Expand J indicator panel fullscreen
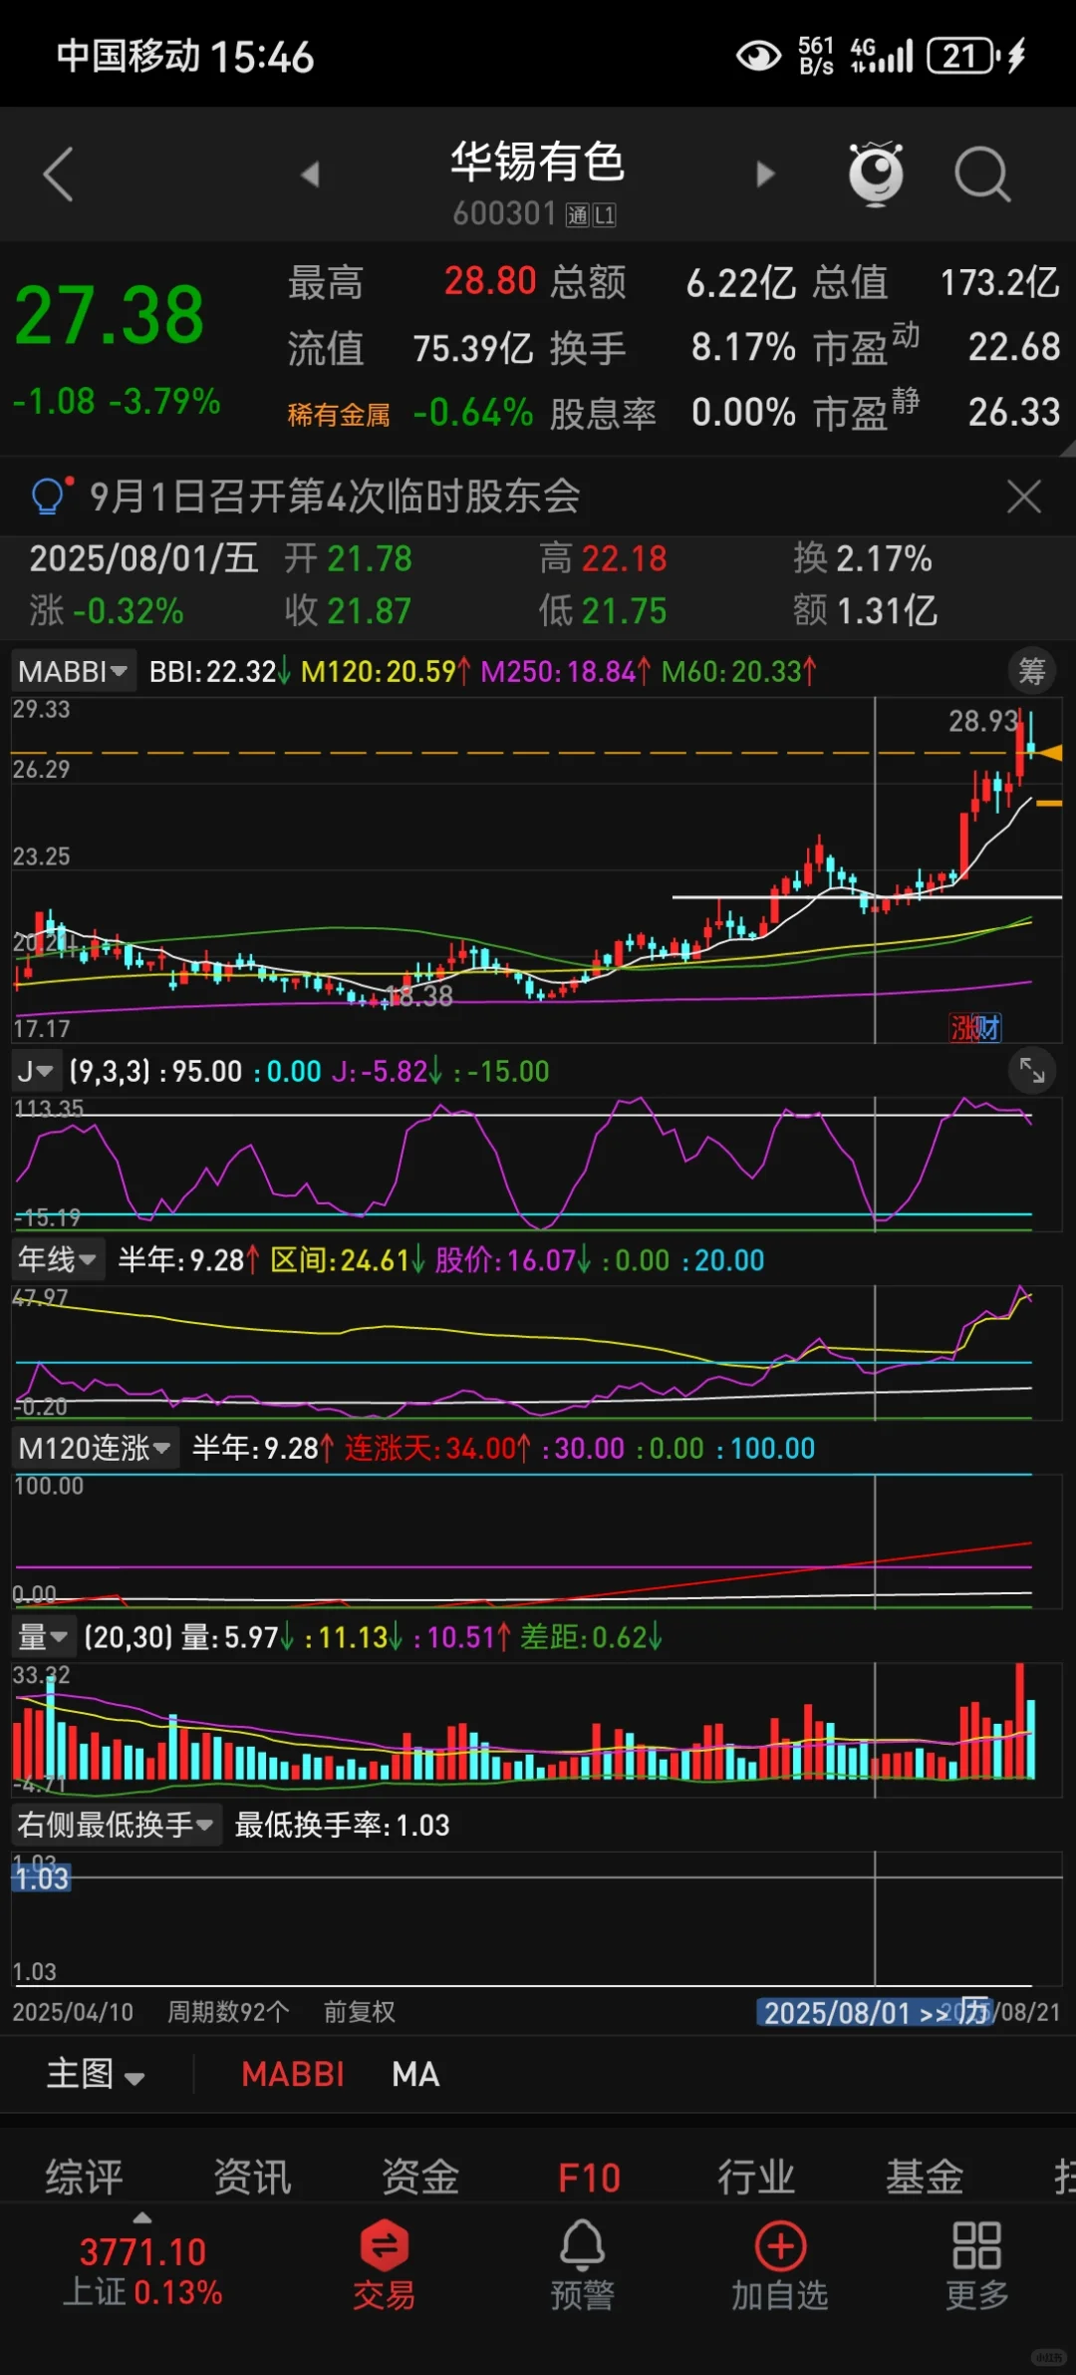The width and height of the screenshot is (1076, 2375). click(x=1032, y=1071)
